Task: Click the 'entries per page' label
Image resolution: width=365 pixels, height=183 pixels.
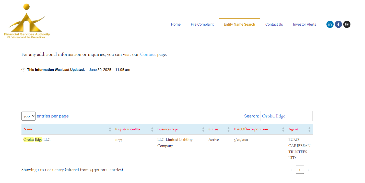Action: coord(53,116)
